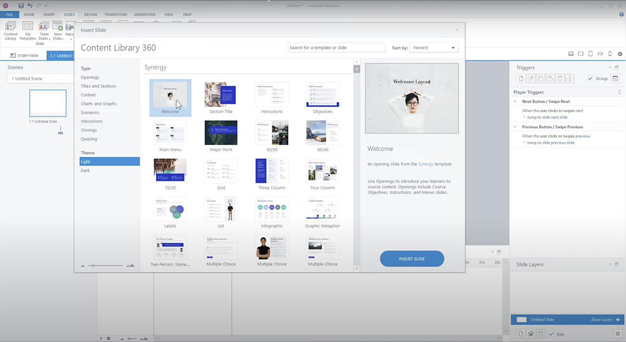Open the player settings gear icon
Viewport: 626px width, 342px height.
[x=620, y=54]
